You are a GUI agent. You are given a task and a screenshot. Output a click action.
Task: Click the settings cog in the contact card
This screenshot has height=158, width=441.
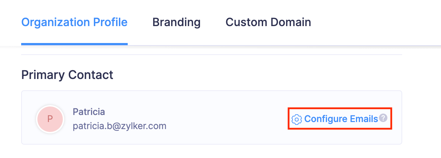[x=297, y=120]
